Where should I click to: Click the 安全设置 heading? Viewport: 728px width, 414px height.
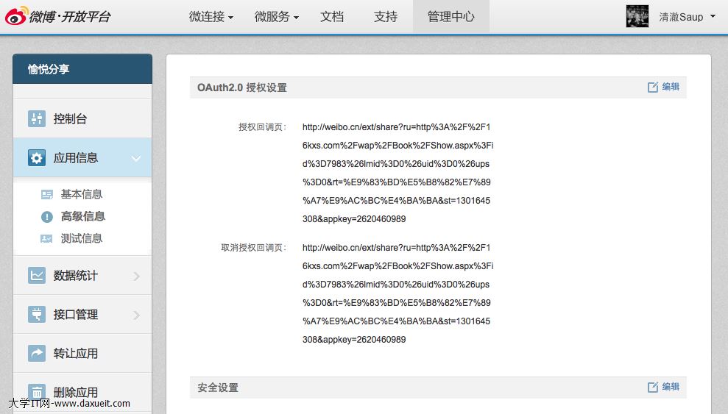click(x=218, y=388)
